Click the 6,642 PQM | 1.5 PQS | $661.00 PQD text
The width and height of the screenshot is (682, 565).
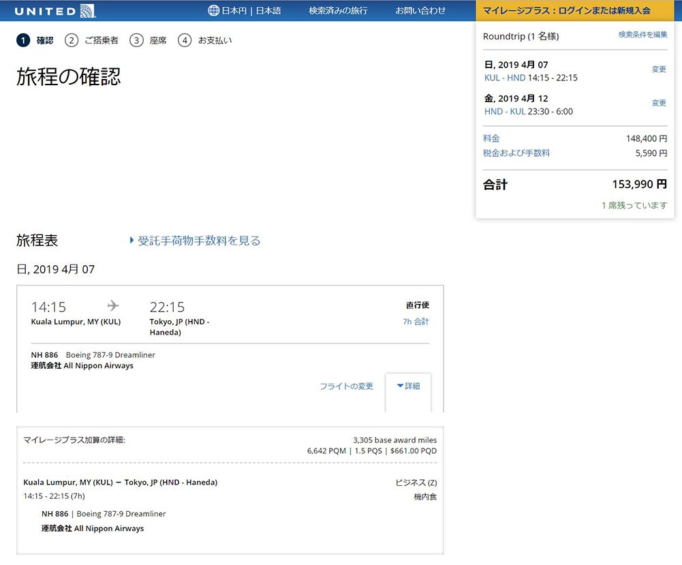[372, 451]
